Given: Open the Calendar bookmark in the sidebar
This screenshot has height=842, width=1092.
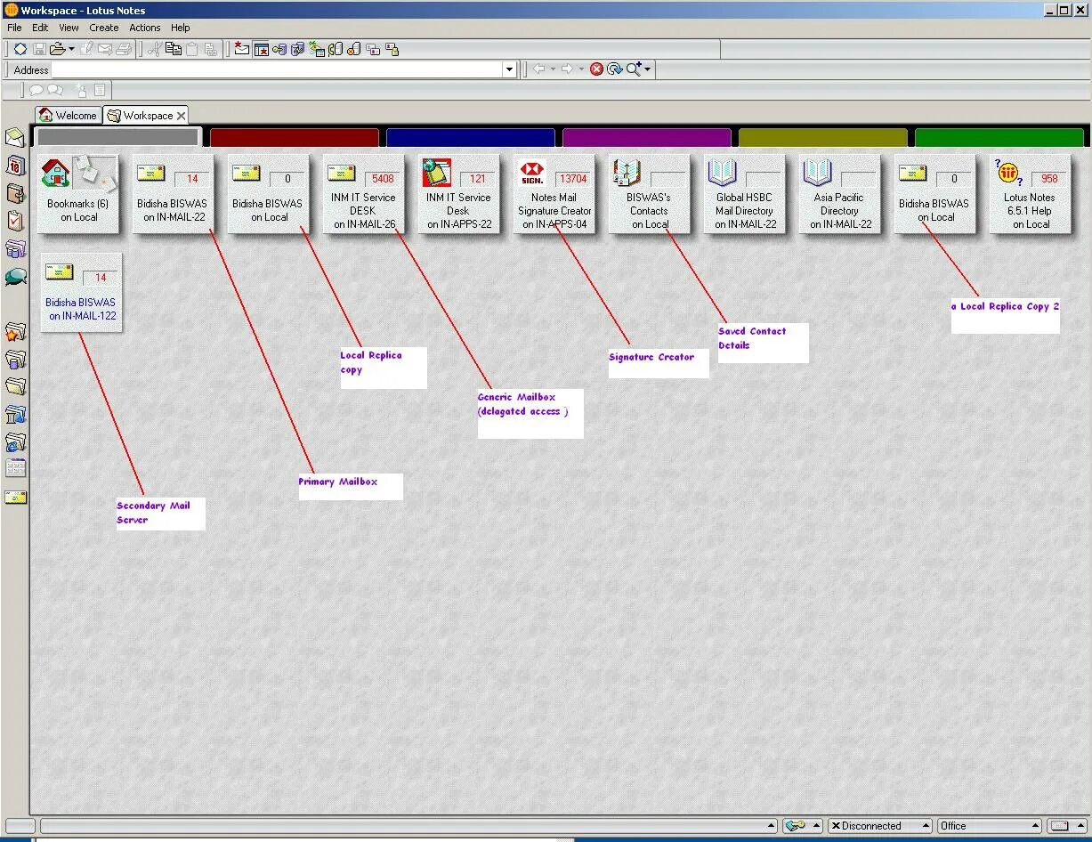Looking at the screenshot, I should 15,166.
